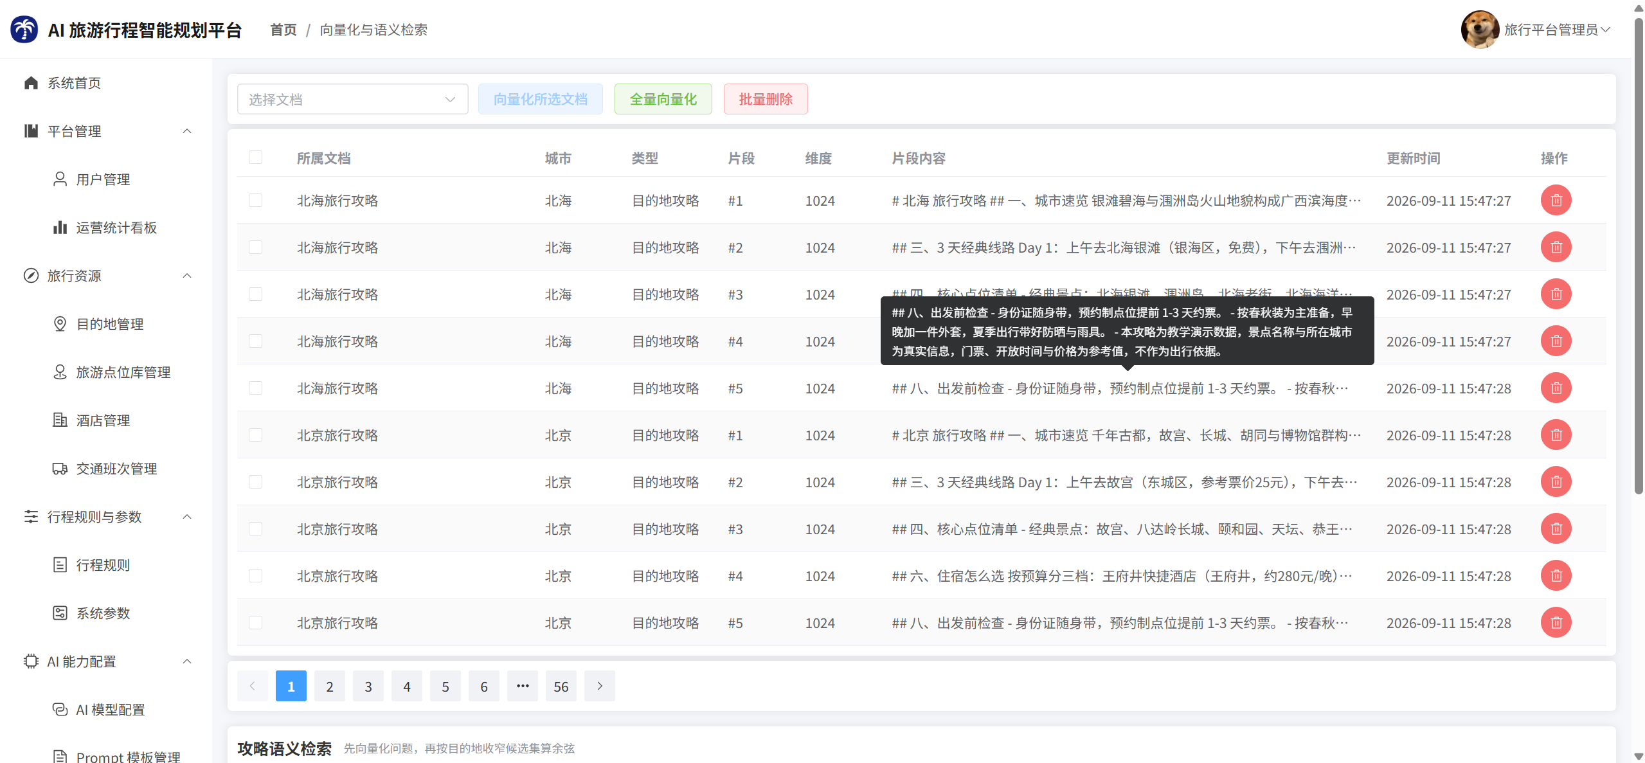Collapse the 平台管理 menu group
The image size is (1645, 763).
[x=187, y=131]
